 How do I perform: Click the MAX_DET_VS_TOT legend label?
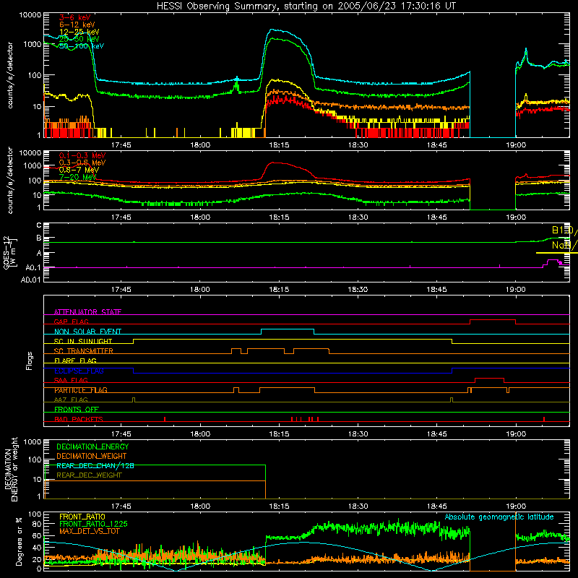tap(90, 531)
